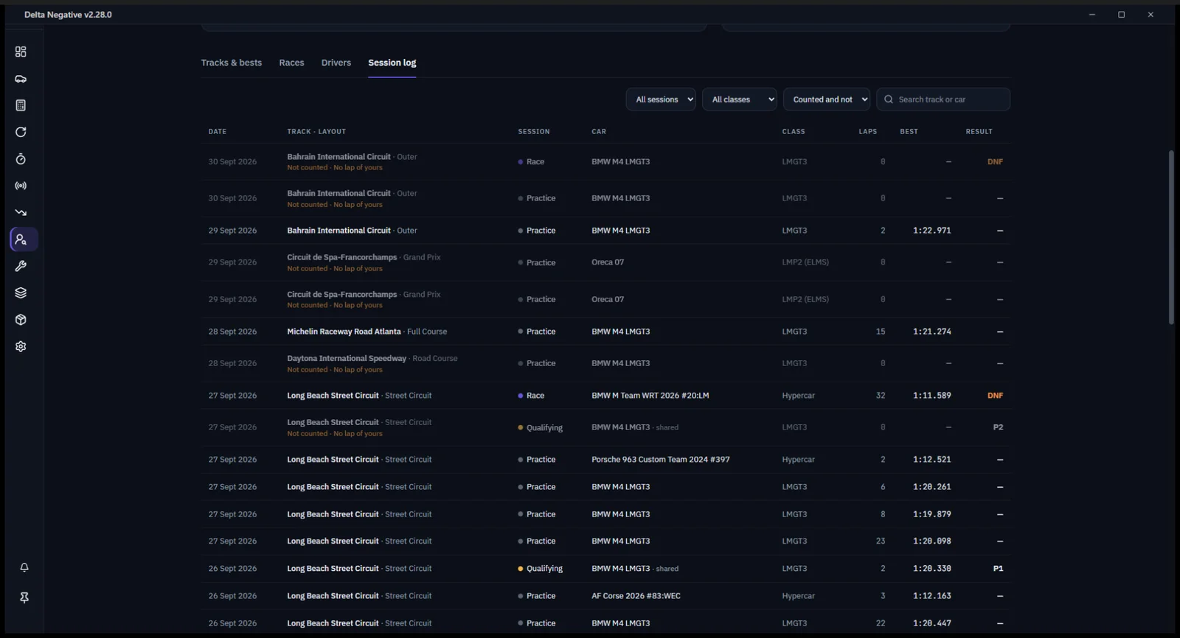Screen dimensions: 1180x638
Task: Open the cube package icon in sidebar
Action: click(21, 320)
